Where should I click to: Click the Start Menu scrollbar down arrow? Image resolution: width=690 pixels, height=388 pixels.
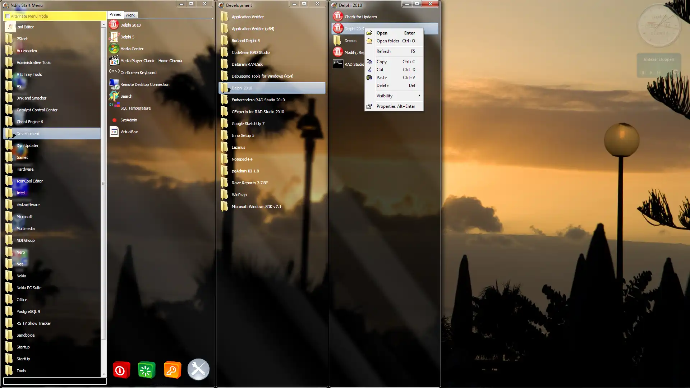click(x=104, y=374)
